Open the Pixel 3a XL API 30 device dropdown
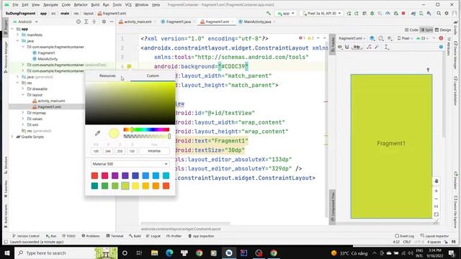 coord(322,14)
